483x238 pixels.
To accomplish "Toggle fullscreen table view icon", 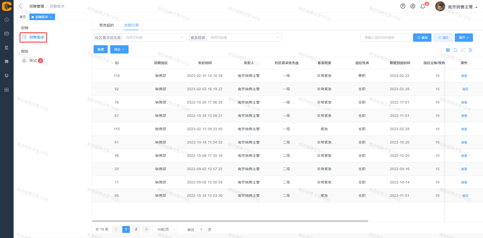I will pyautogui.click(x=463, y=50).
